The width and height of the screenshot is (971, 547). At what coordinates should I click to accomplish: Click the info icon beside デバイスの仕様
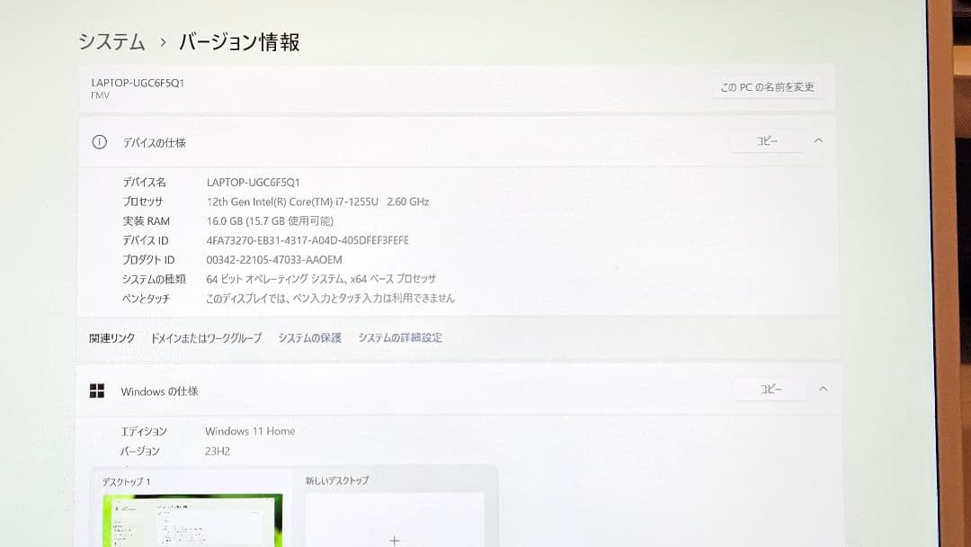[x=99, y=141]
